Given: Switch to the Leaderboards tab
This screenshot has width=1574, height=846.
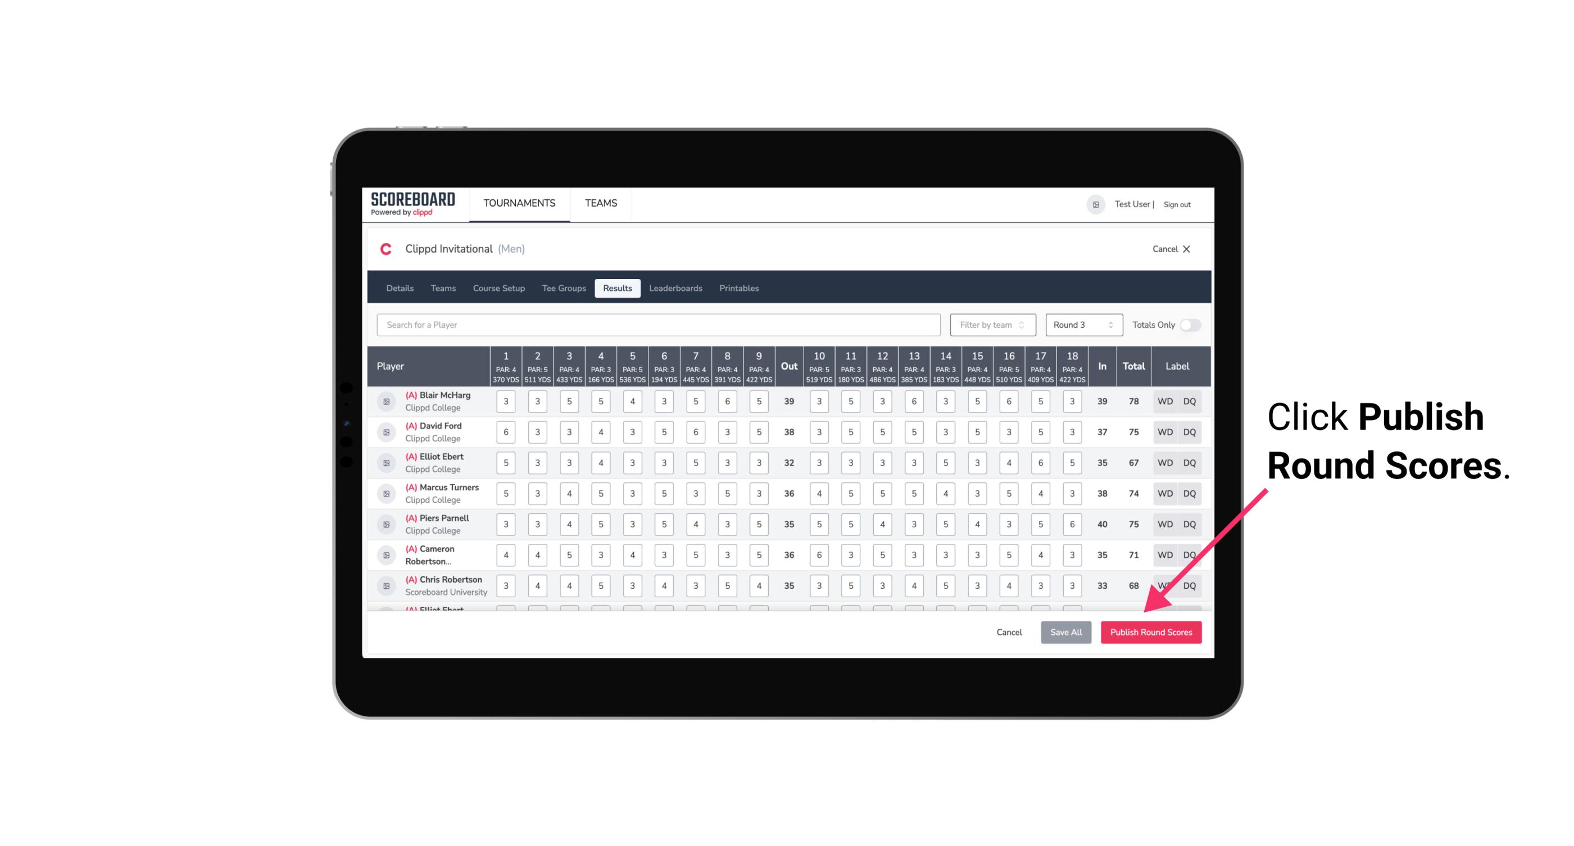Looking at the screenshot, I should click(675, 287).
